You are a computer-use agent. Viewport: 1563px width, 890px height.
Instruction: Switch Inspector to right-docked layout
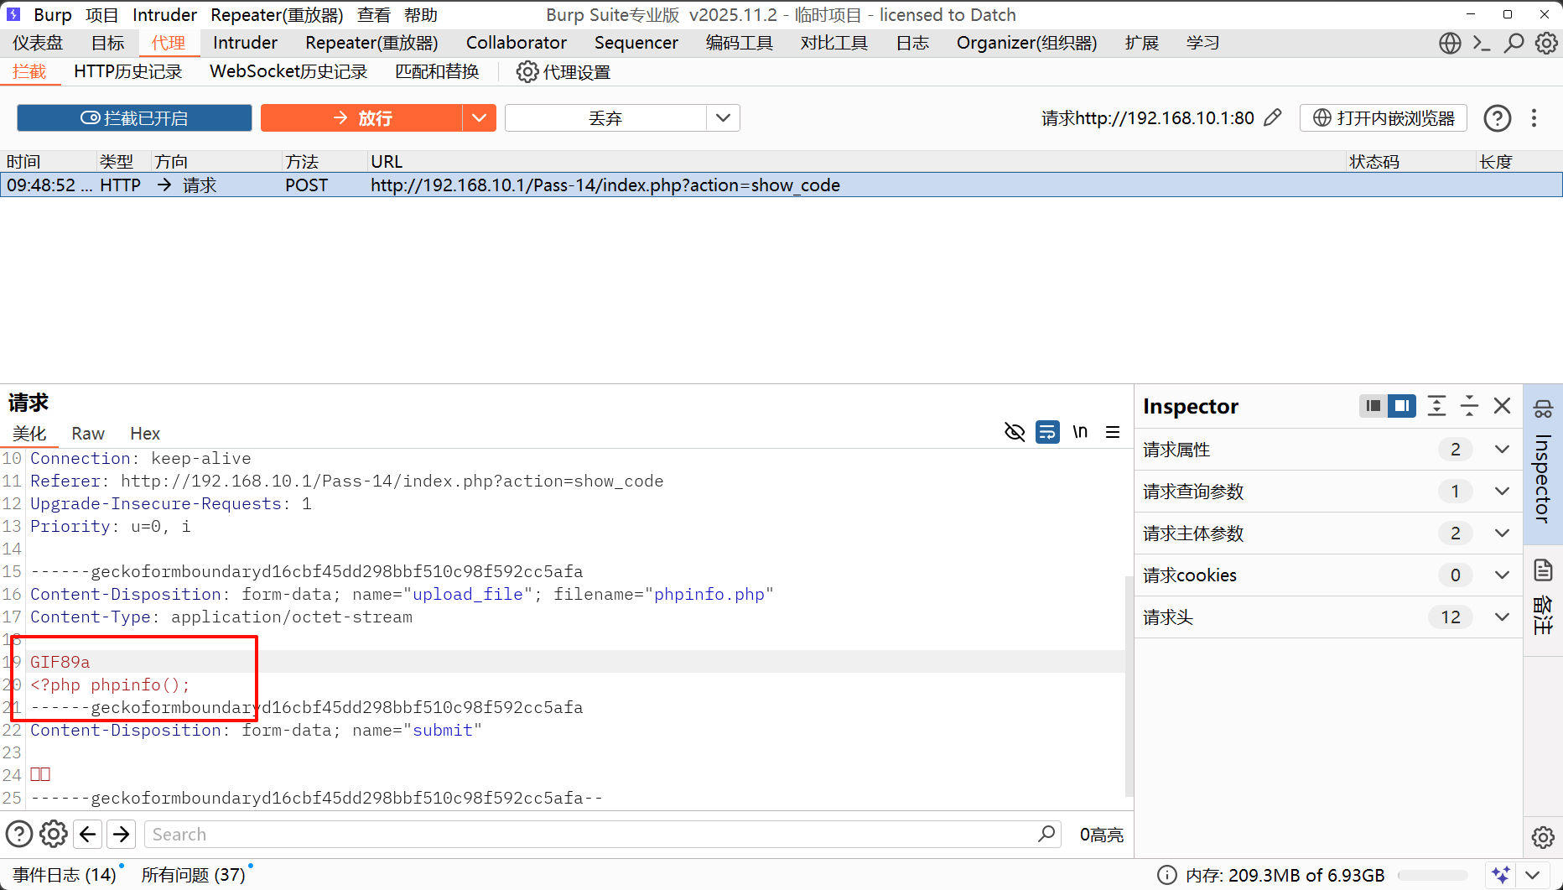(1401, 406)
